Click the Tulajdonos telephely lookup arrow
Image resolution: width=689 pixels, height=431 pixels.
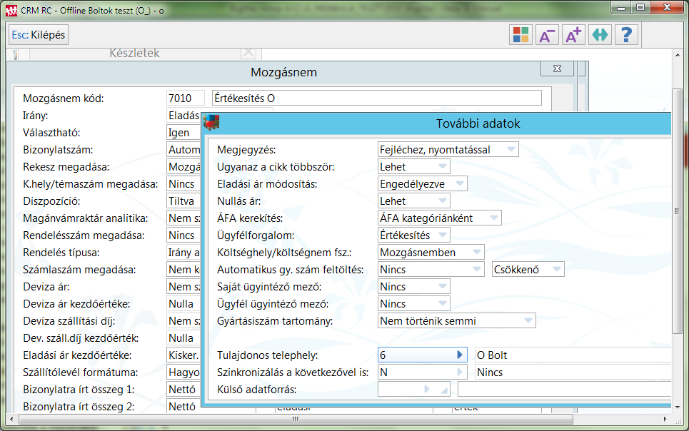point(460,355)
